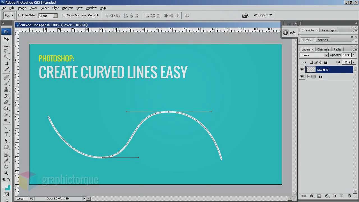Select the Brush tool
This screenshot has height=202, width=359.
point(6,84)
